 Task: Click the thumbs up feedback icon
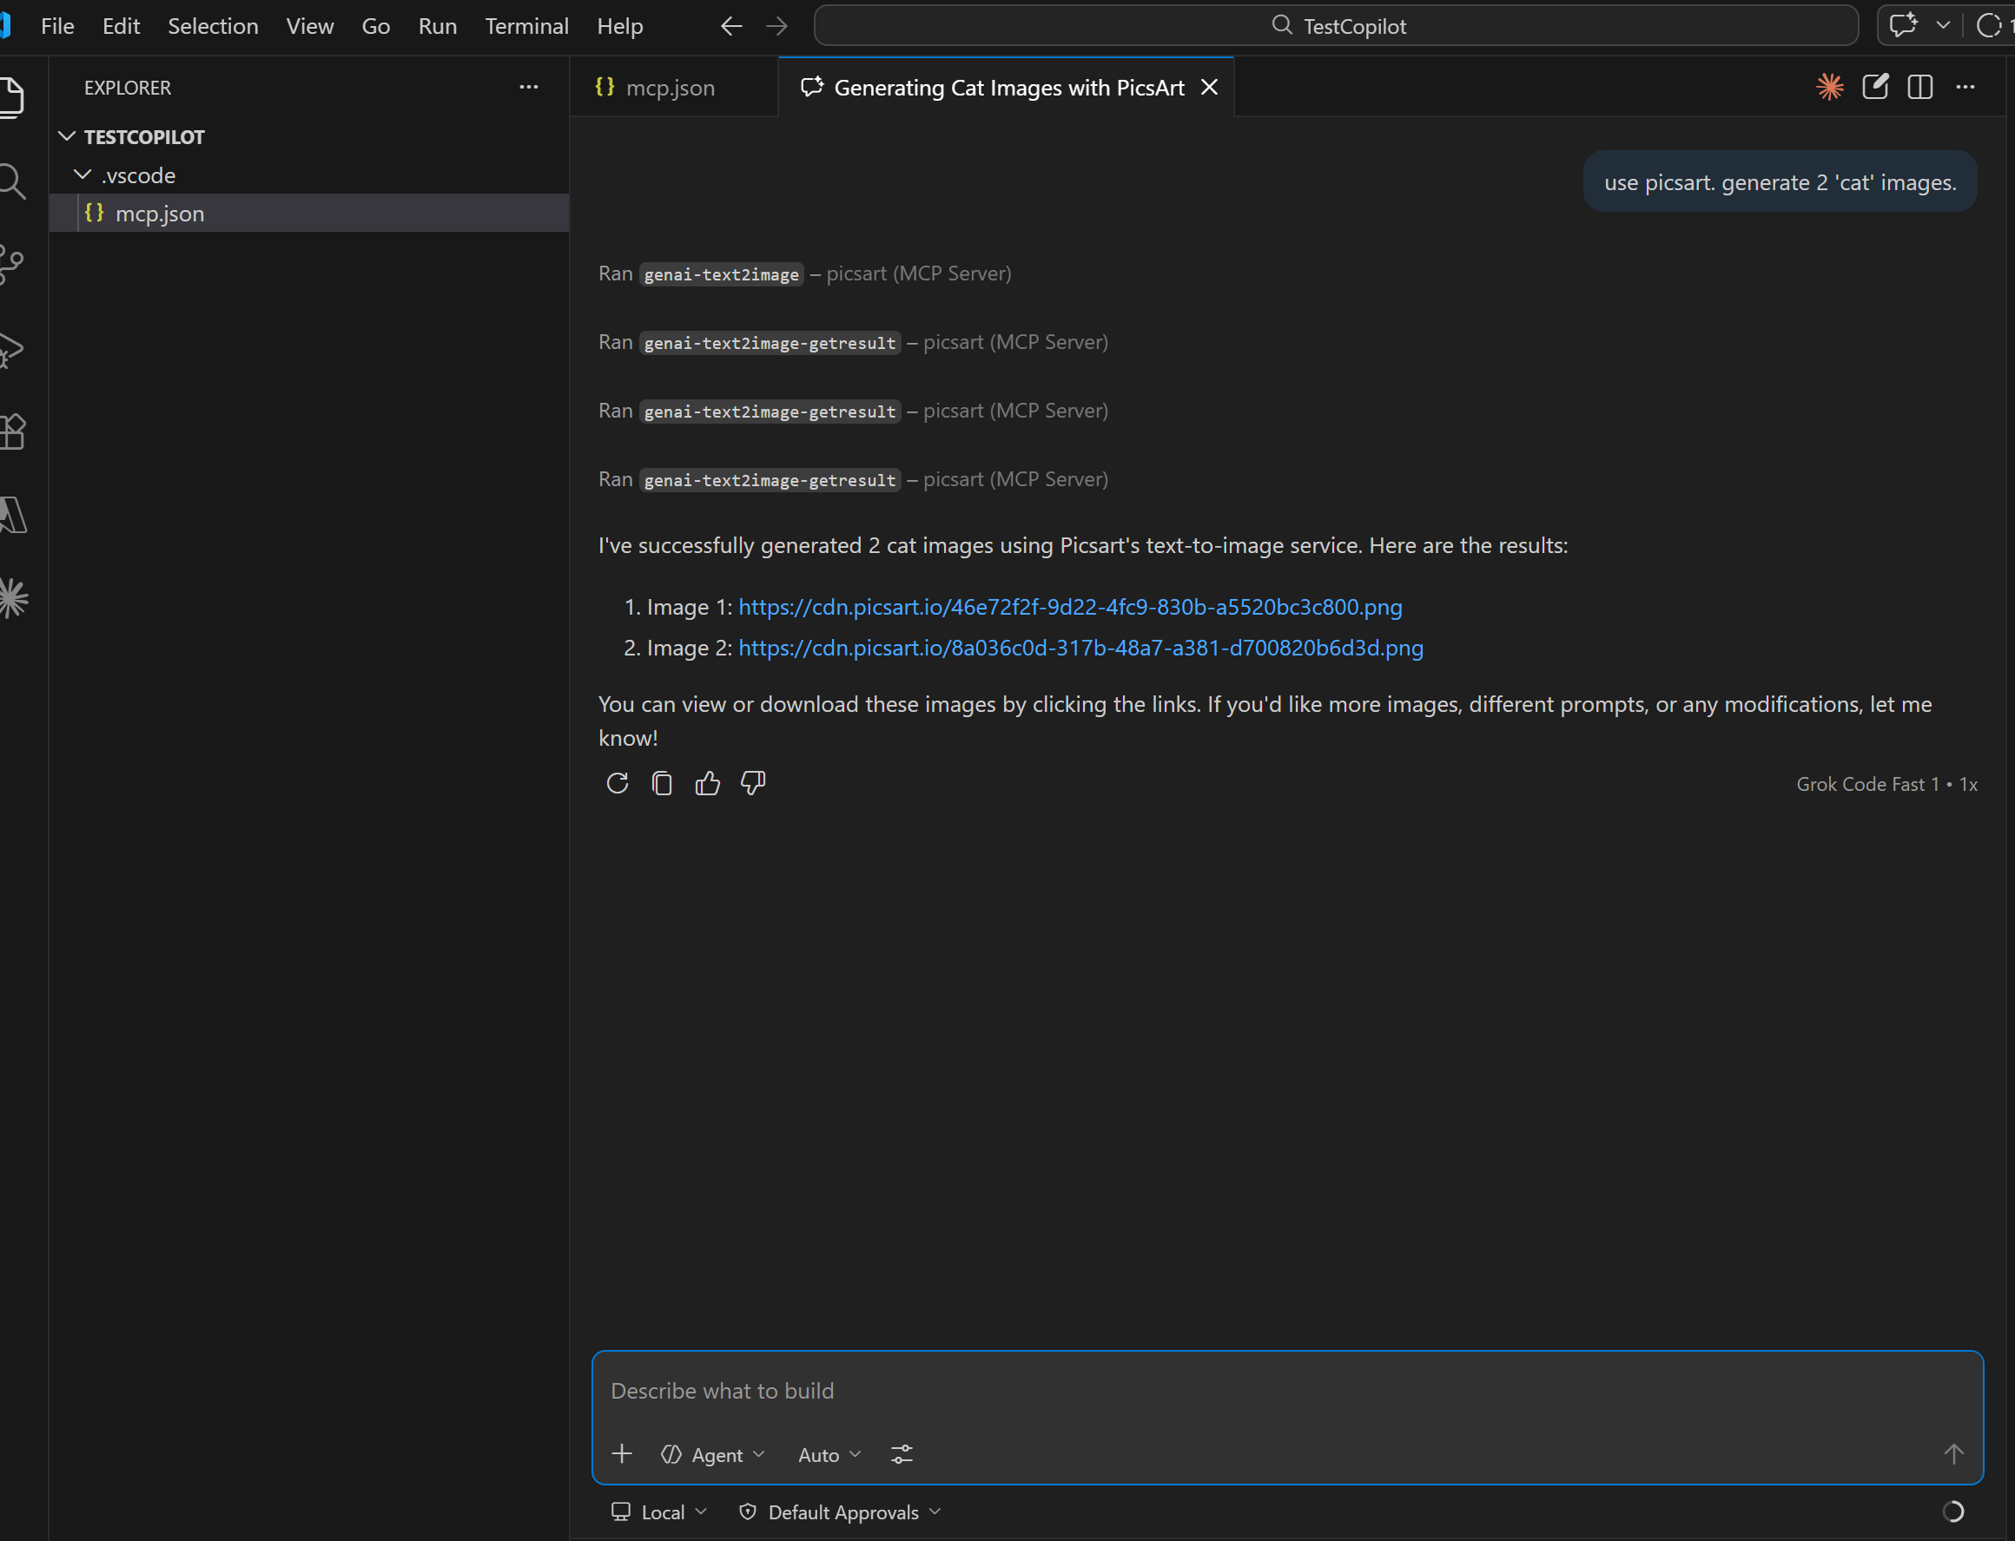(x=706, y=783)
